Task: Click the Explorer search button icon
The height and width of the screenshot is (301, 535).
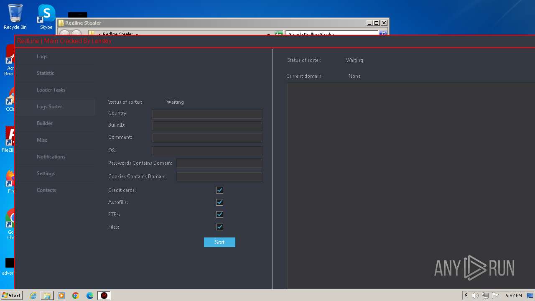Action: (x=383, y=33)
